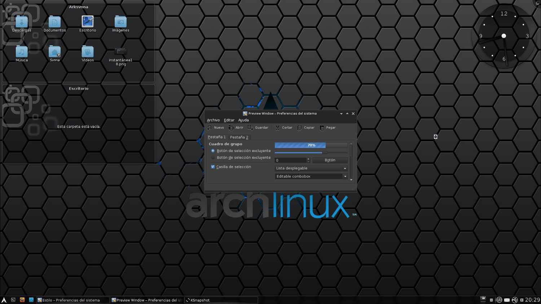
Task: Switch to 'Estilo – Preferencias del sistema' taskbar entry
Action: (73, 300)
